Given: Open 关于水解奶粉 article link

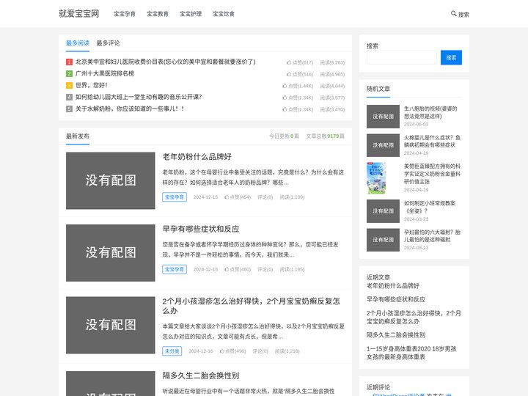Looking at the screenshot, I should click(x=130, y=109).
